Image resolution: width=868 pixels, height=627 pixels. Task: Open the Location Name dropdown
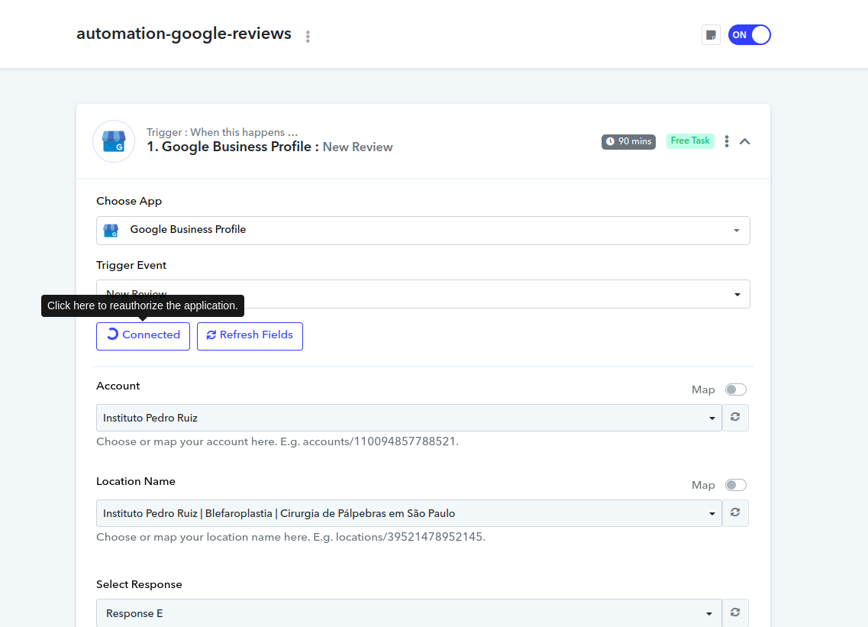click(409, 513)
